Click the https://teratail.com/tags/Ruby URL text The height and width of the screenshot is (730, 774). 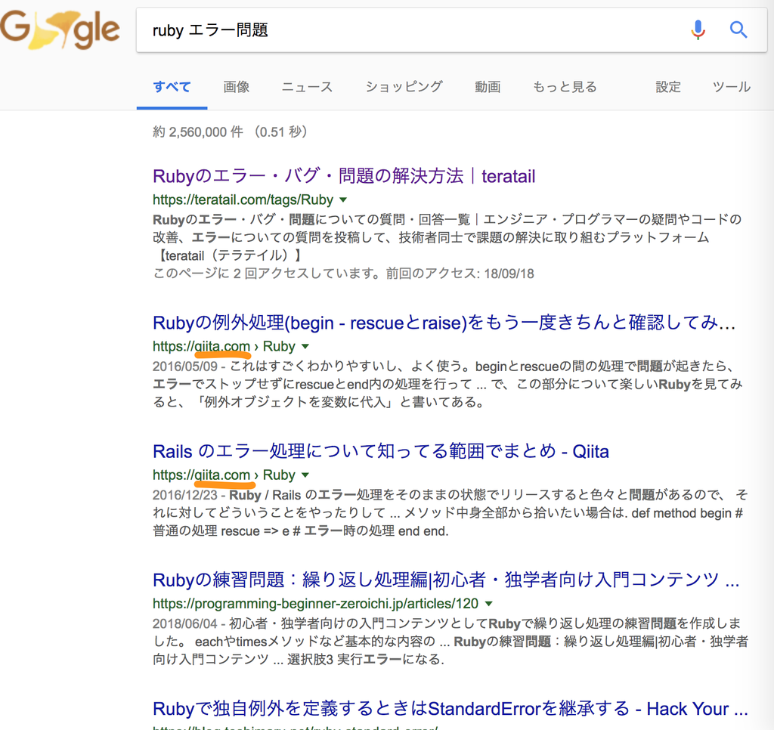point(243,200)
